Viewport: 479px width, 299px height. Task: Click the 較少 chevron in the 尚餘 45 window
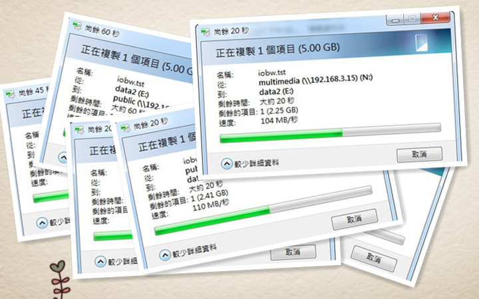click(x=42, y=223)
